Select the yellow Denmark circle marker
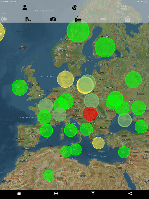Image resolution: width=149 pixels, height=199 pixels. pos(65,79)
